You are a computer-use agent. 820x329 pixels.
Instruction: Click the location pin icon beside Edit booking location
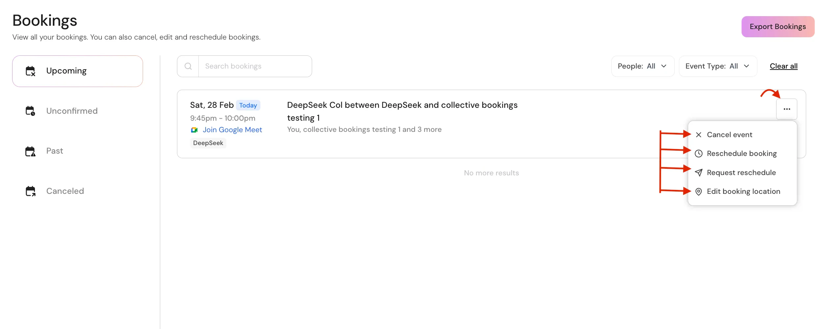[x=698, y=192]
